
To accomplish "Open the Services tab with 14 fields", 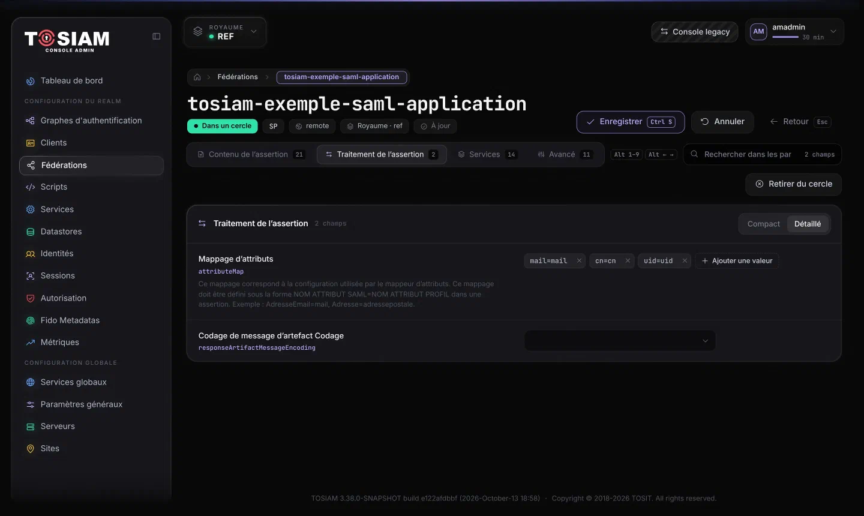I will click(487, 155).
